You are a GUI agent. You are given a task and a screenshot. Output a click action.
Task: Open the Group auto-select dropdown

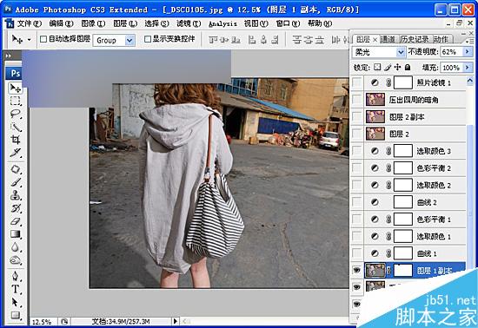(x=129, y=40)
